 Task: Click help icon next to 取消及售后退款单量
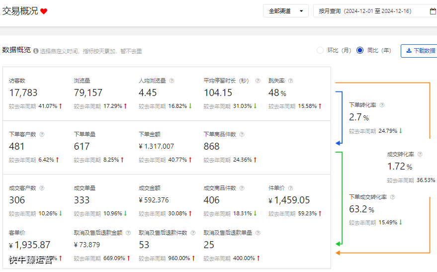point(258,233)
